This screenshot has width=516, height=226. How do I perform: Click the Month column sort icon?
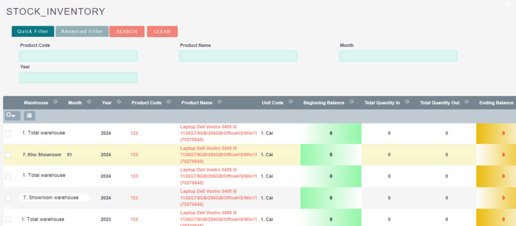coord(89,102)
